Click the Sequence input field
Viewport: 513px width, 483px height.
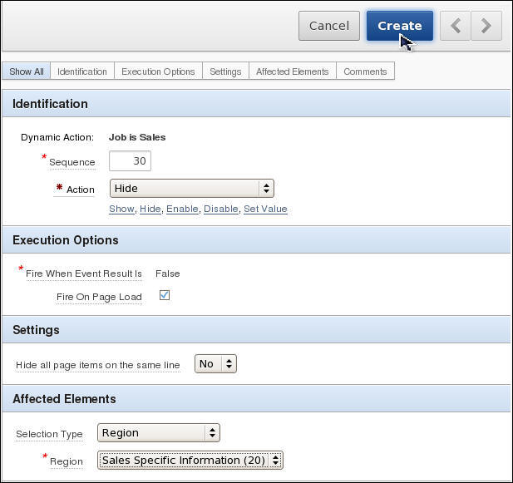(130, 160)
